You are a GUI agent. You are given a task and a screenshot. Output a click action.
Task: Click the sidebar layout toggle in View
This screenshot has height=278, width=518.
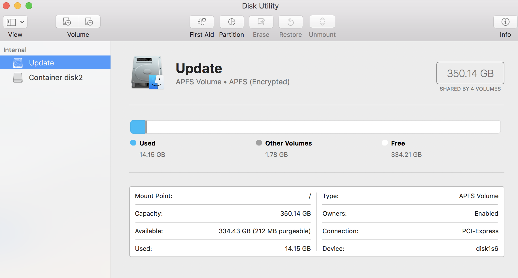11,22
